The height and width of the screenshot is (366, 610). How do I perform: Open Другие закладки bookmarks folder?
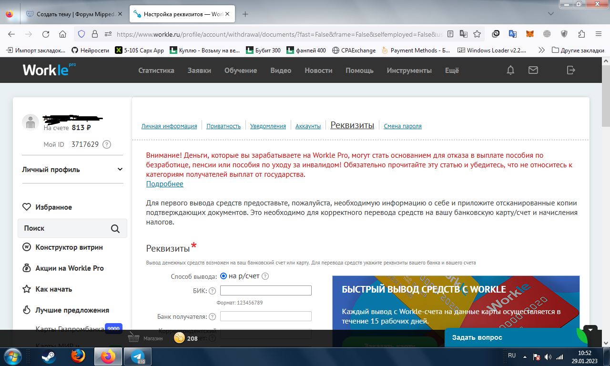point(578,50)
